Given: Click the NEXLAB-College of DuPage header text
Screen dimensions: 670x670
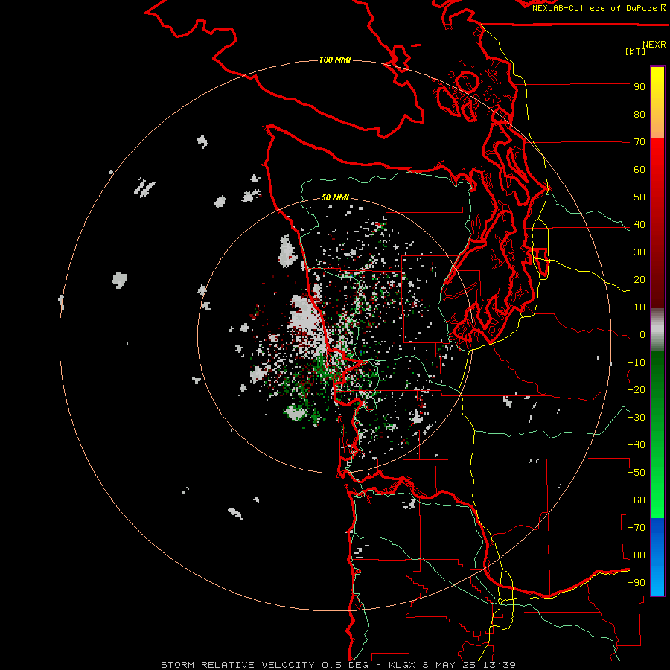Looking at the screenshot, I should (599, 8).
